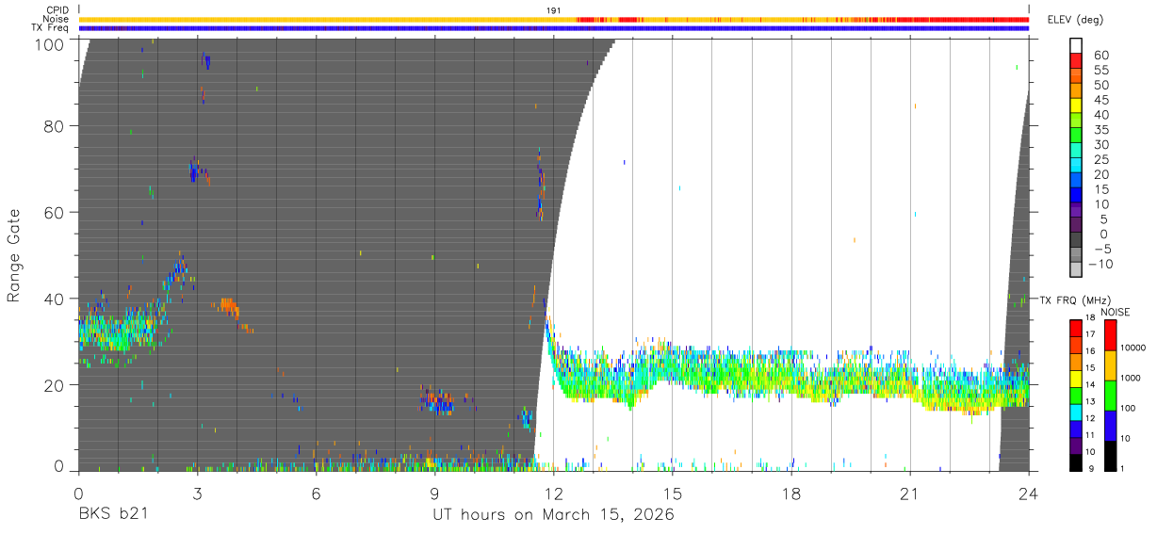Click the "TX Freq" row label at top left
This screenshot has width=1157, height=534.
click(x=51, y=28)
